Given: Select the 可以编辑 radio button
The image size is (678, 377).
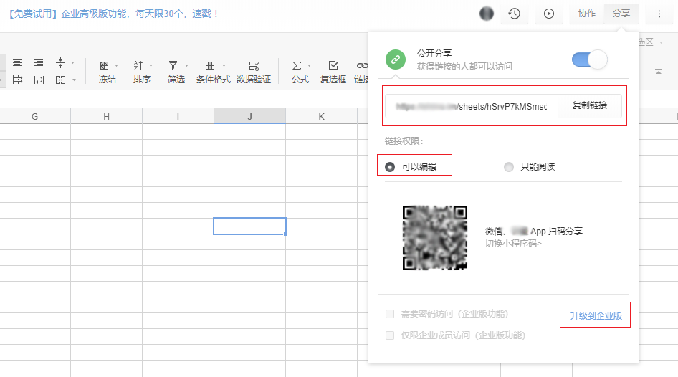Looking at the screenshot, I should pos(390,167).
